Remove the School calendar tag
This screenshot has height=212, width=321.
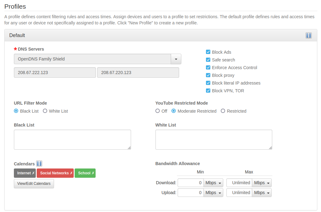pyautogui.click(x=93, y=173)
